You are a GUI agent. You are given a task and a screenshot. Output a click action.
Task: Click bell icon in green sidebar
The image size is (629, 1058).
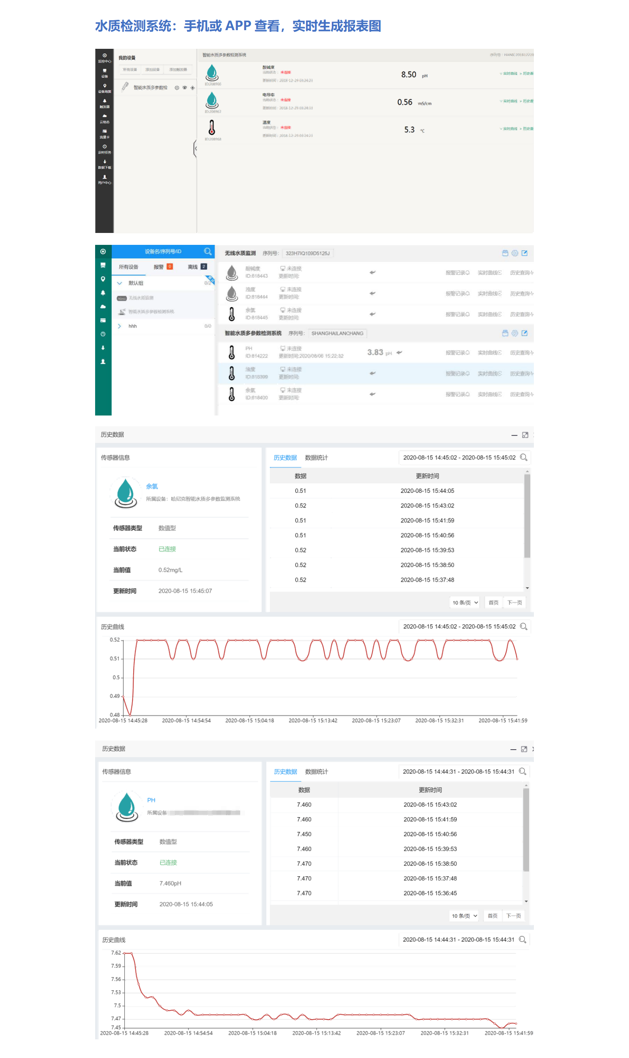[103, 293]
